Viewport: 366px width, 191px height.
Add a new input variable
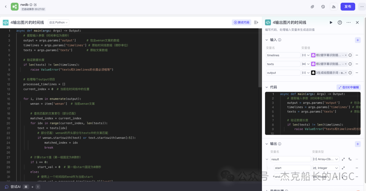pos(358,40)
